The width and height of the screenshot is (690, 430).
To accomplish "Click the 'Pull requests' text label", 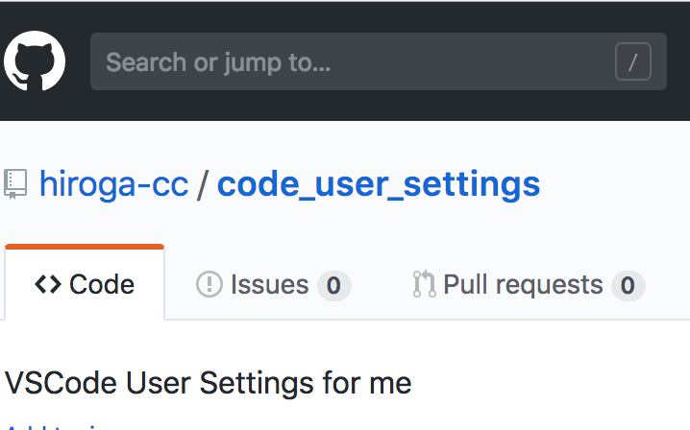I will tap(523, 284).
